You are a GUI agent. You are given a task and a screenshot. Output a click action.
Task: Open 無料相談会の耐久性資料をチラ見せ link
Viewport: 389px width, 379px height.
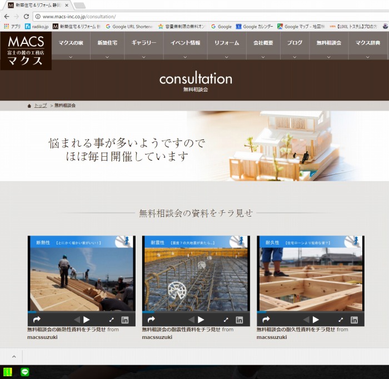point(296,330)
